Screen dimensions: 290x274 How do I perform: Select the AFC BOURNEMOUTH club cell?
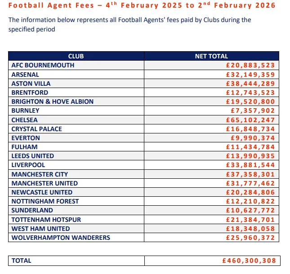click(x=43, y=65)
